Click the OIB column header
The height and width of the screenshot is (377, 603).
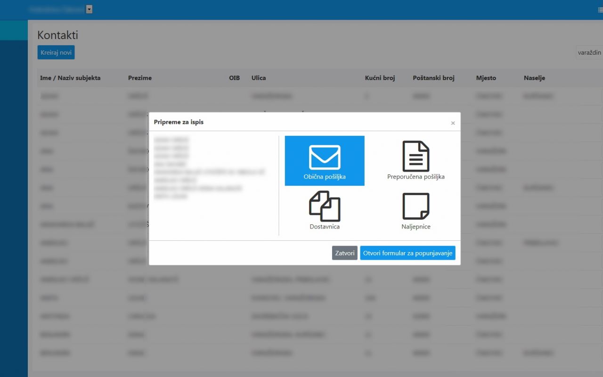[234, 78]
